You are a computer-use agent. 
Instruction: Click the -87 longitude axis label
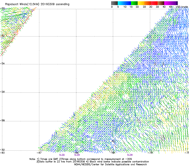pos(39,153)
